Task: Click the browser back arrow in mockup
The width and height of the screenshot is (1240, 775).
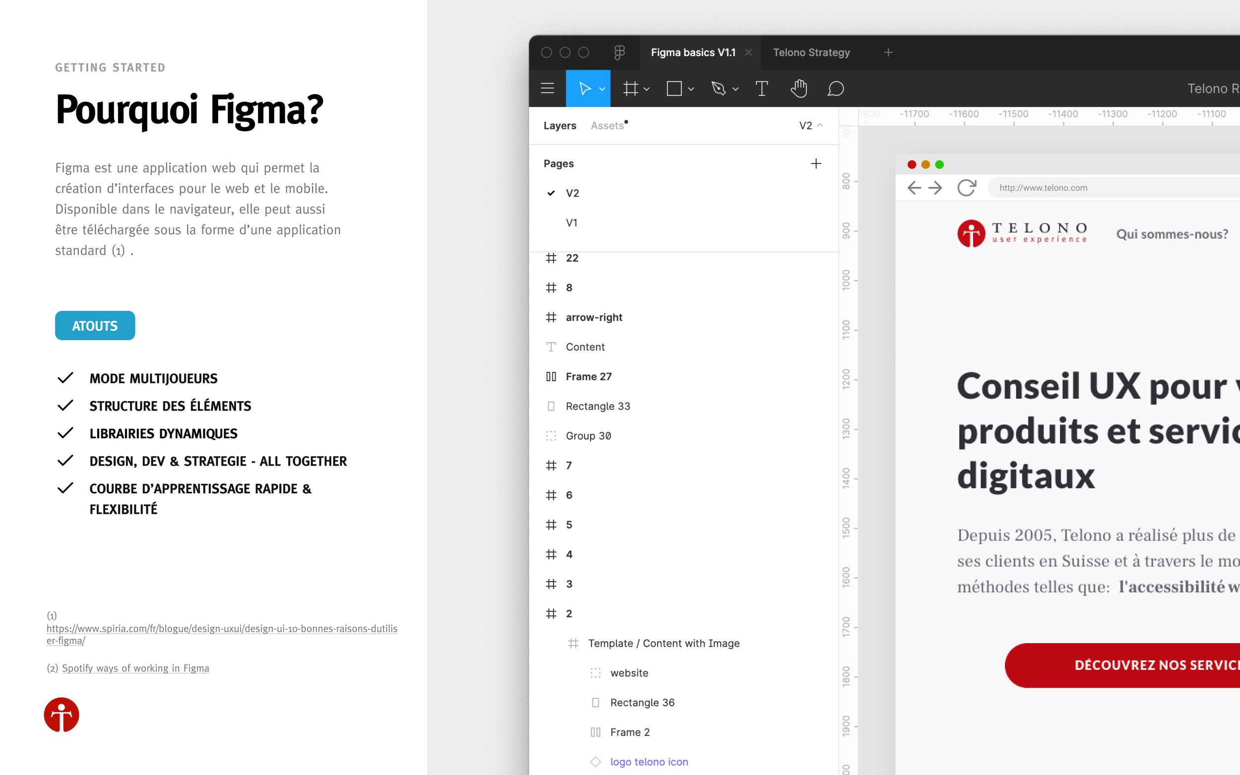Action: [x=914, y=187]
